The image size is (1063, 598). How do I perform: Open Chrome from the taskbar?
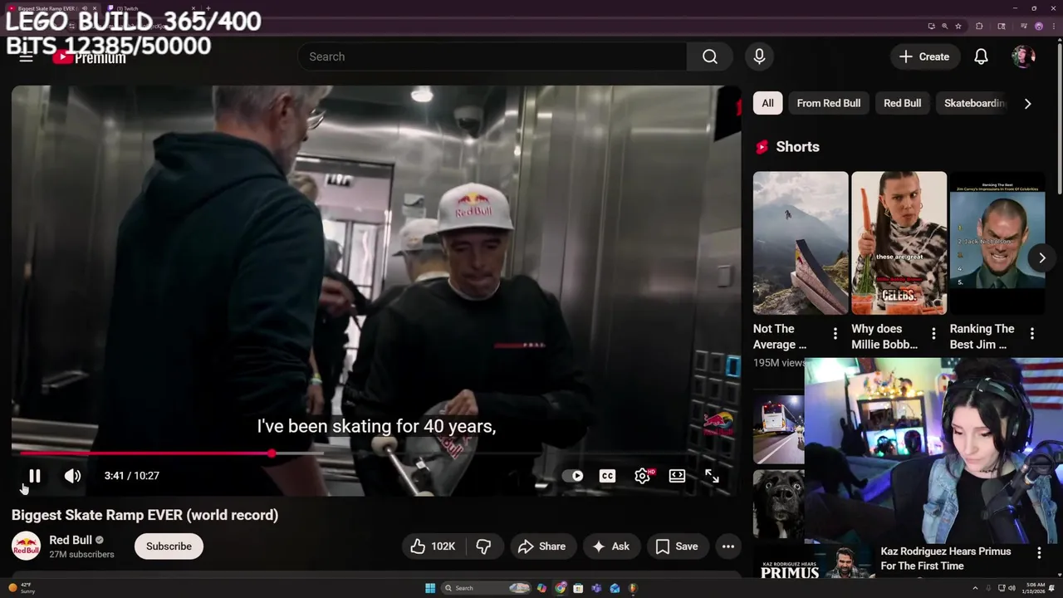(x=561, y=588)
